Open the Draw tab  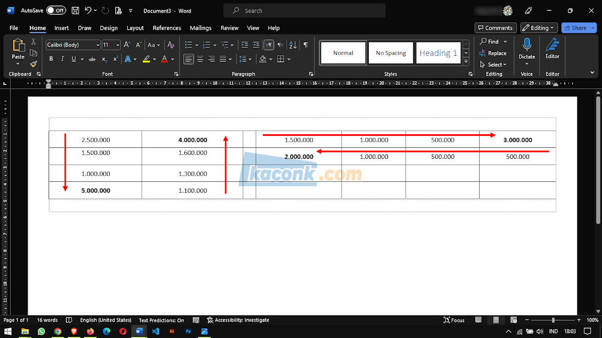pyautogui.click(x=85, y=28)
